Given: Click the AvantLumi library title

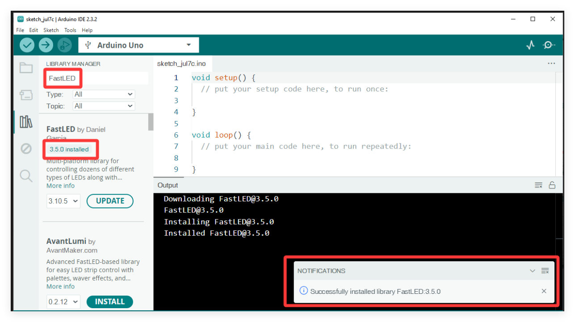Looking at the screenshot, I should point(67,241).
